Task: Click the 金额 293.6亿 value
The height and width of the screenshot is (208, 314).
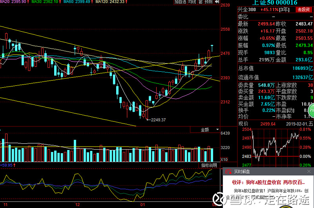Action: pyautogui.click(x=304, y=60)
